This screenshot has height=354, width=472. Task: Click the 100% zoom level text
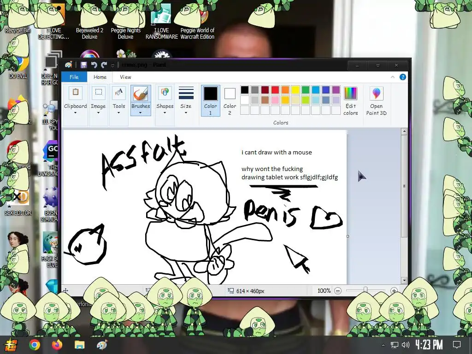coord(324,291)
